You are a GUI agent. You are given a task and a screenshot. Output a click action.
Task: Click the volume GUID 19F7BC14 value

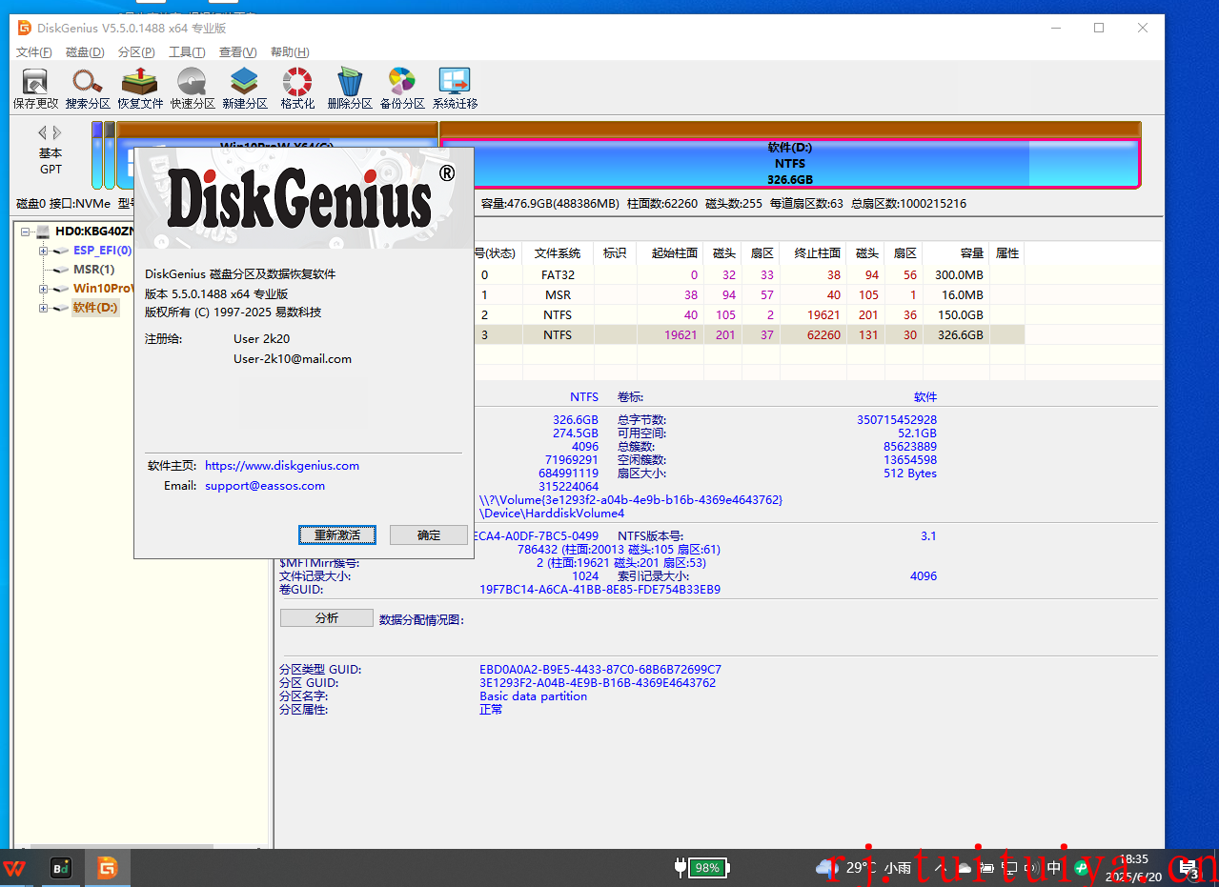pyautogui.click(x=599, y=590)
